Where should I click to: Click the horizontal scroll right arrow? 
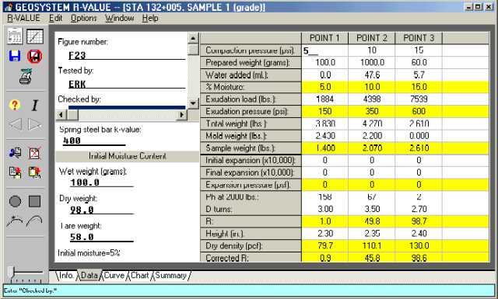pyautogui.click(x=181, y=114)
